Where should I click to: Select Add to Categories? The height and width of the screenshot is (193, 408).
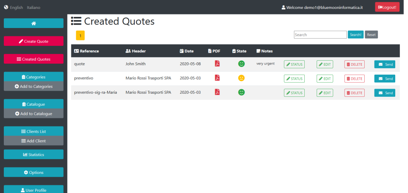(x=34, y=86)
